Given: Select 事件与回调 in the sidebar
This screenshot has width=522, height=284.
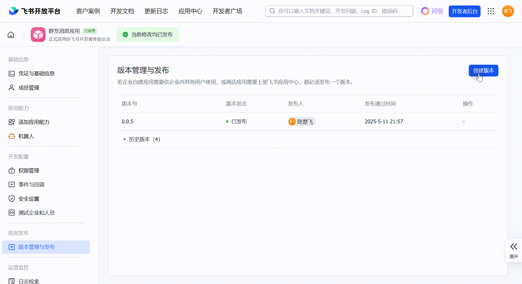Looking at the screenshot, I should [31, 184].
